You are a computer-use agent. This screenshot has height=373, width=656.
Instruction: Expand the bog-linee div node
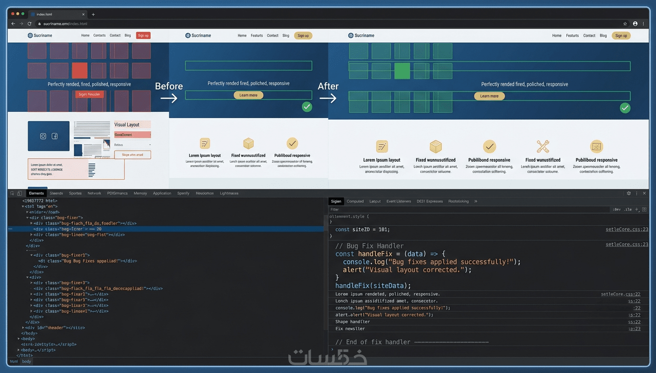(x=31, y=235)
